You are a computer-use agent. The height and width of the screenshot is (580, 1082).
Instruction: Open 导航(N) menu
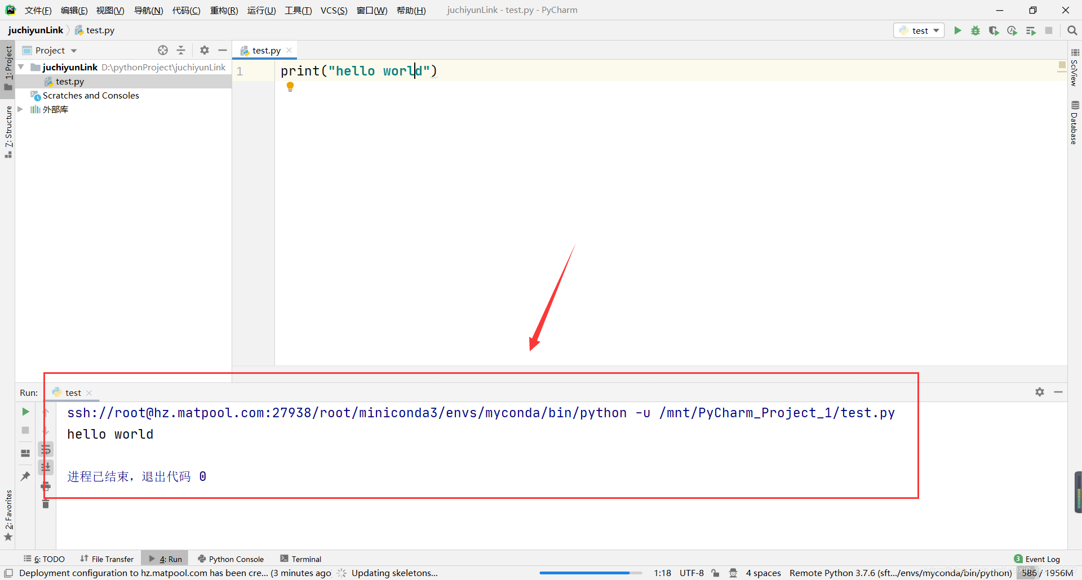(x=148, y=10)
